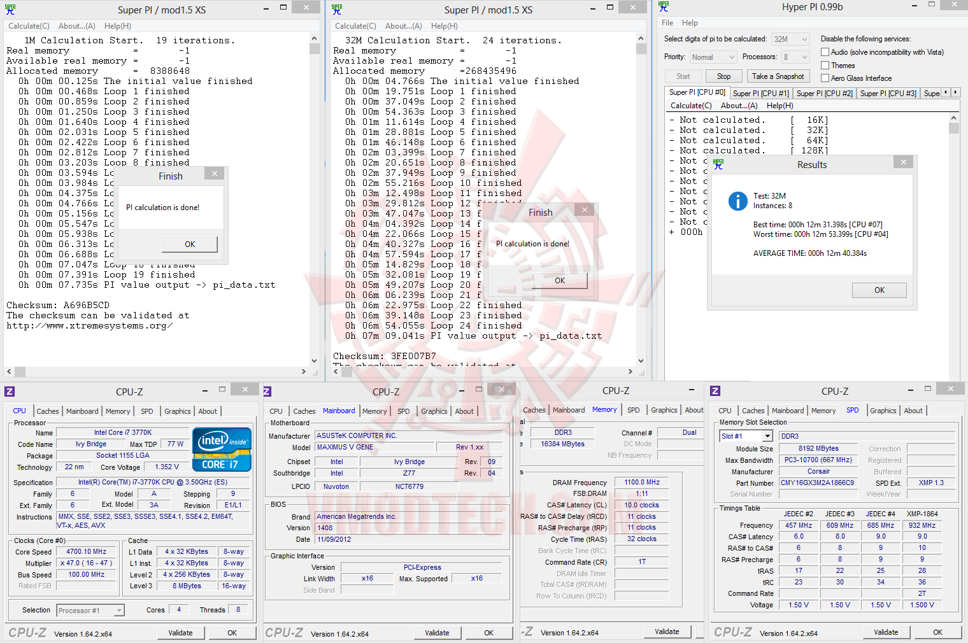The width and height of the screenshot is (968, 643).
Task: Click the horizontal scrollbar thumb in the 32M Super PI window
Action: click(x=346, y=371)
